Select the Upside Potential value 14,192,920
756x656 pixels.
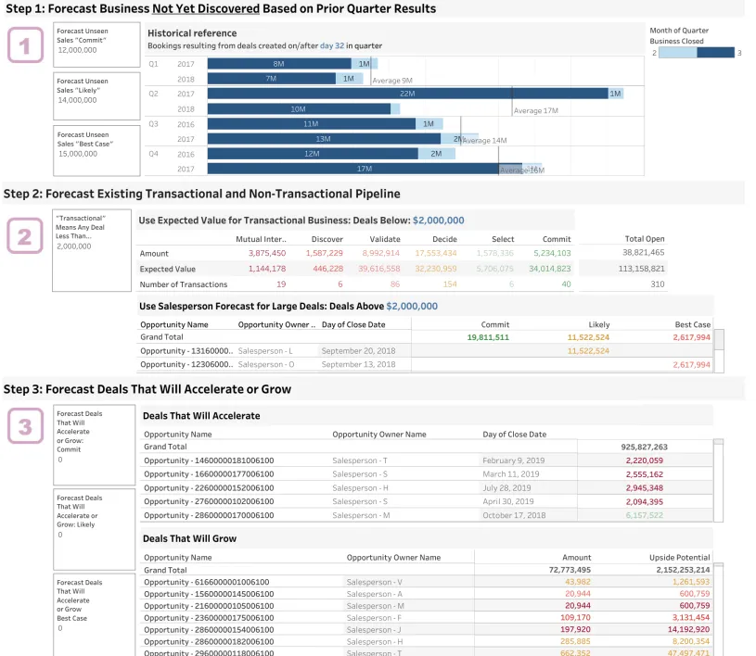[x=688, y=629]
